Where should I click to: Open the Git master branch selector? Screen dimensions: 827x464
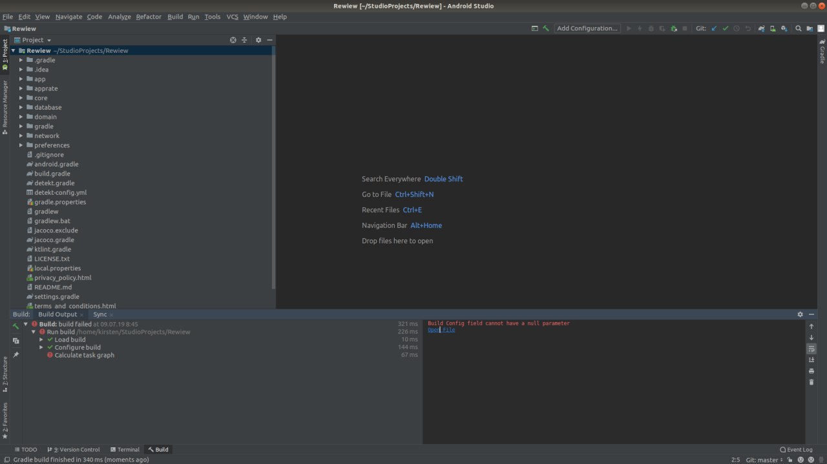click(x=765, y=459)
